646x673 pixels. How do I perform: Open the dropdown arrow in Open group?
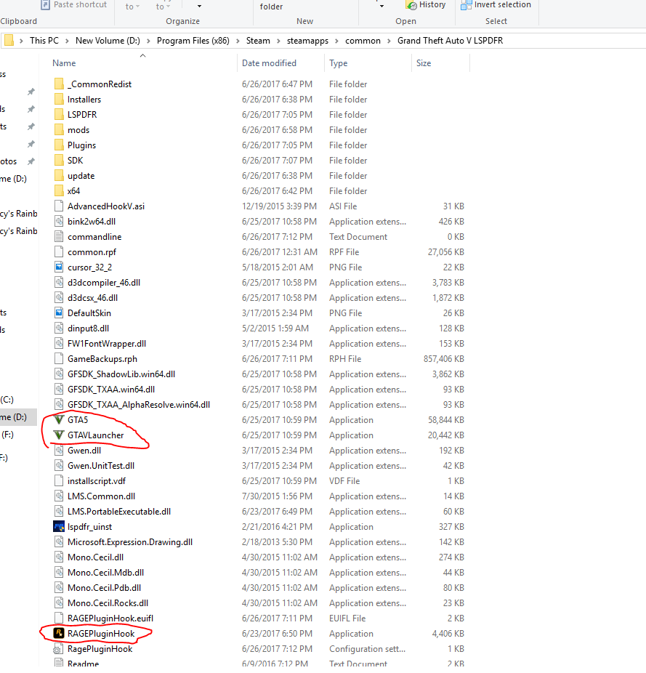coord(381,6)
